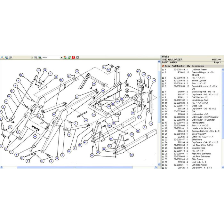Click the 1840 QA LOADER title
Viewport: 224px width, 224px height.
point(172,60)
